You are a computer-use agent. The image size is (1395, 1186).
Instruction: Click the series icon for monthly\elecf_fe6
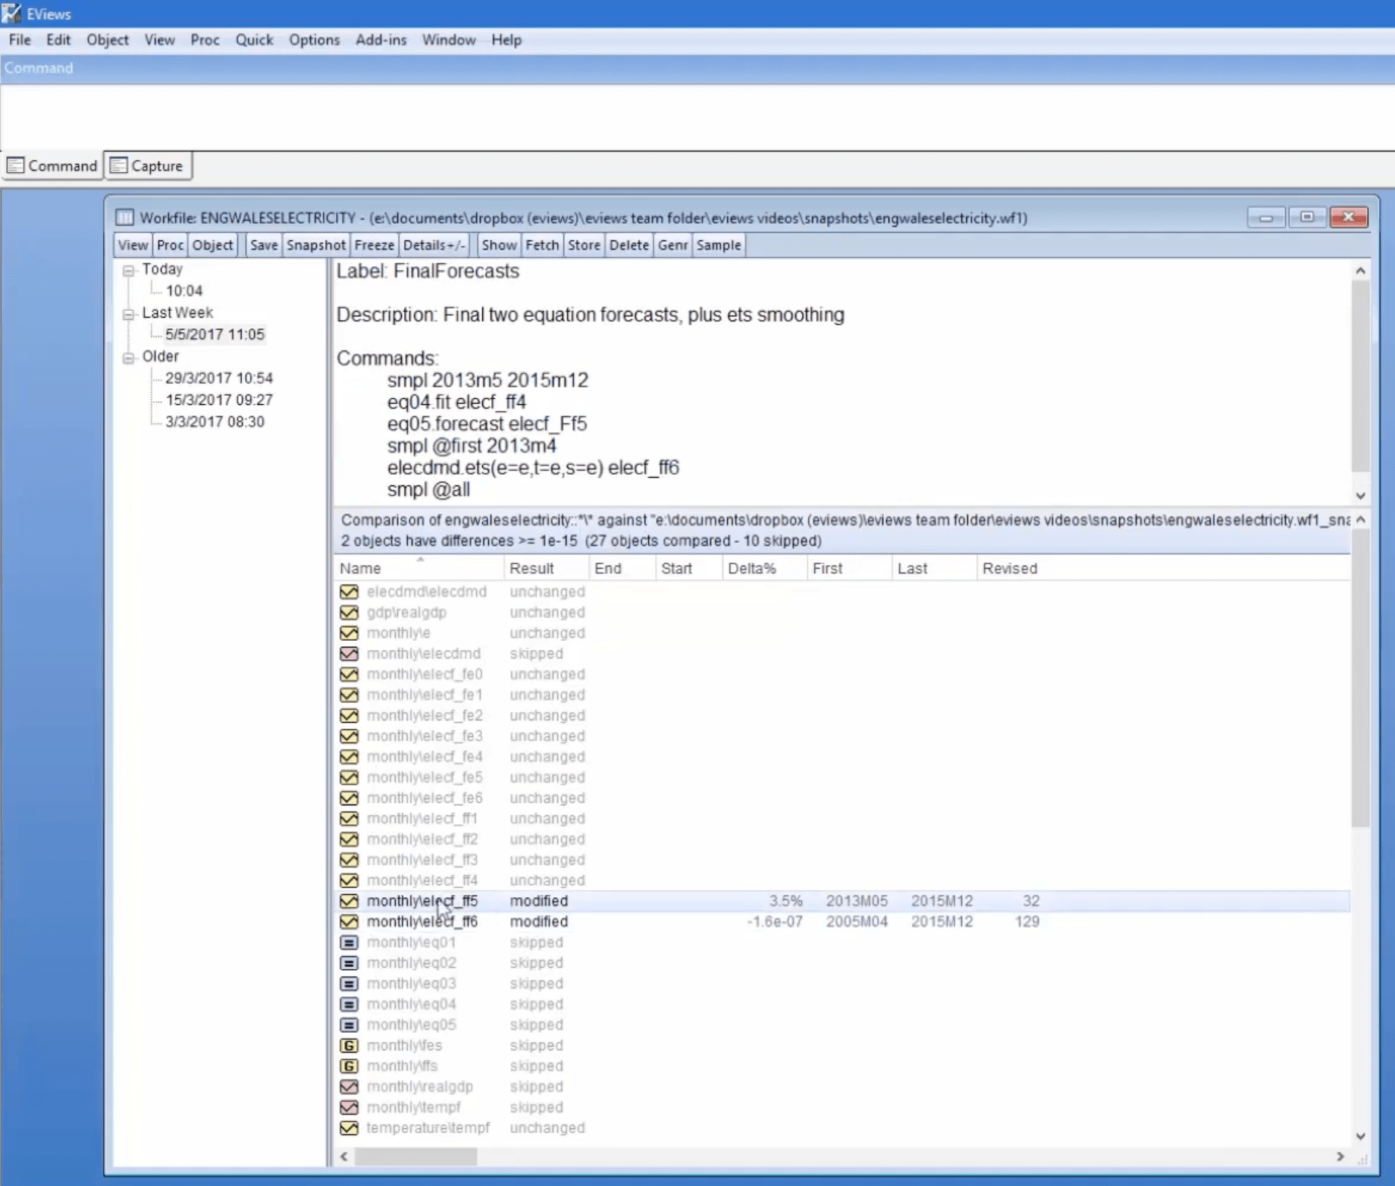349,798
